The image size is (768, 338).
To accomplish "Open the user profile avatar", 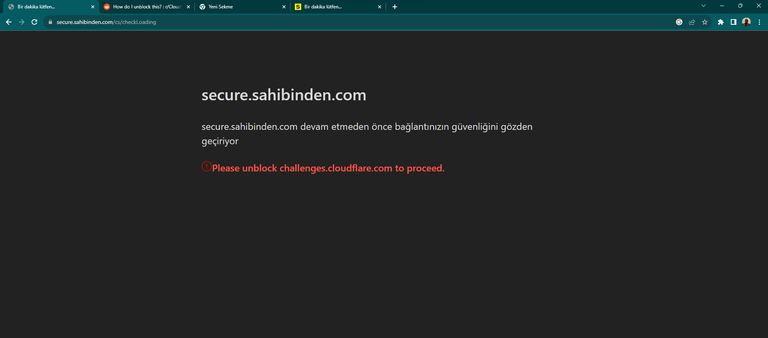I will 746,22.
